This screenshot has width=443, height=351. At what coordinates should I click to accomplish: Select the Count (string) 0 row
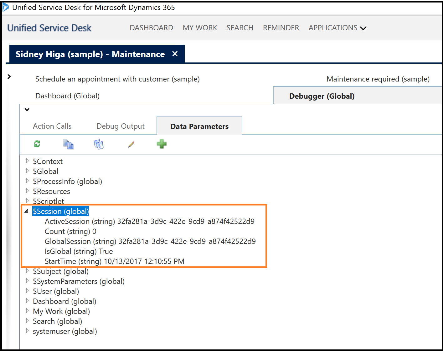pos(70,231)
